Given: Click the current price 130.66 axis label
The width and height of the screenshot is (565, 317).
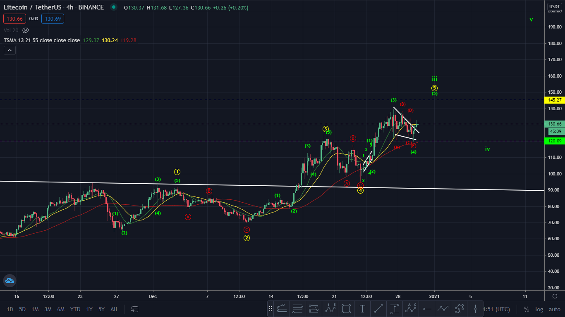Looking at the screenshot, I should (555, 124).
